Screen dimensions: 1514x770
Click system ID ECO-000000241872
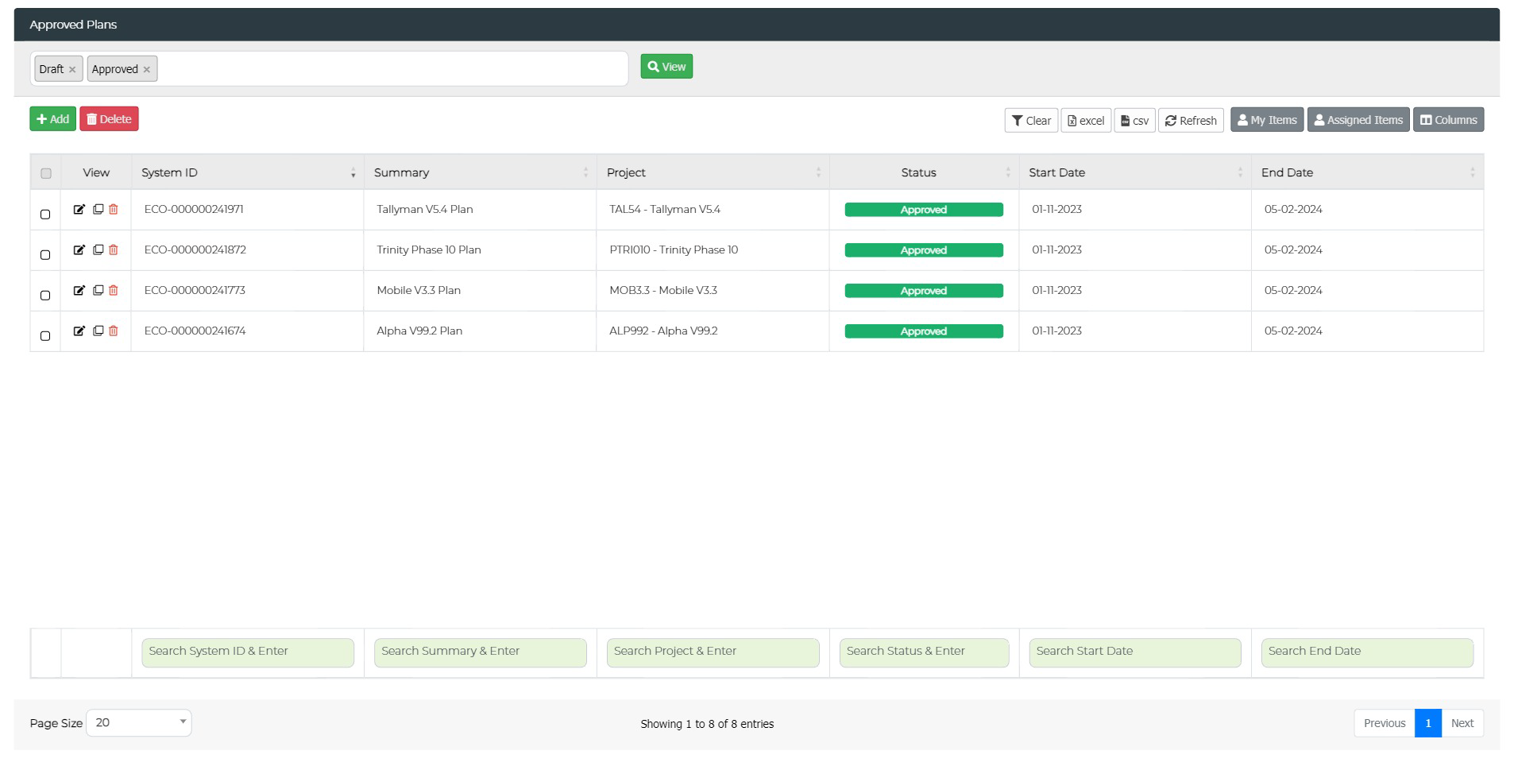[195, 250]
